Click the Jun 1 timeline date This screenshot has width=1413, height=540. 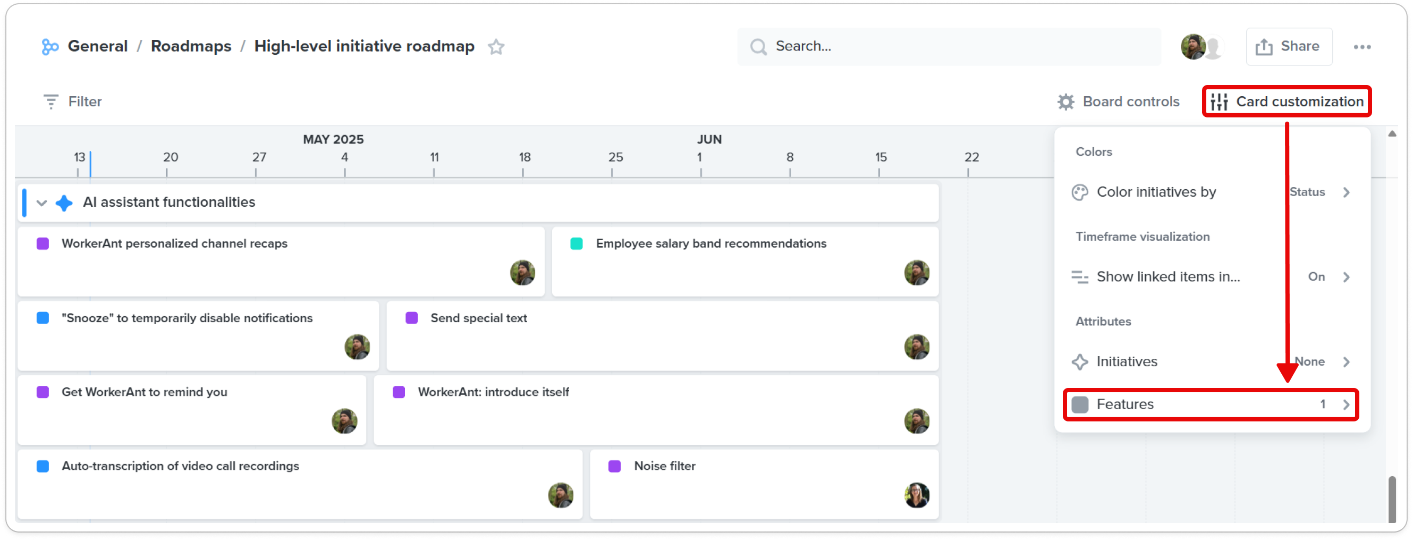point(699,157)
